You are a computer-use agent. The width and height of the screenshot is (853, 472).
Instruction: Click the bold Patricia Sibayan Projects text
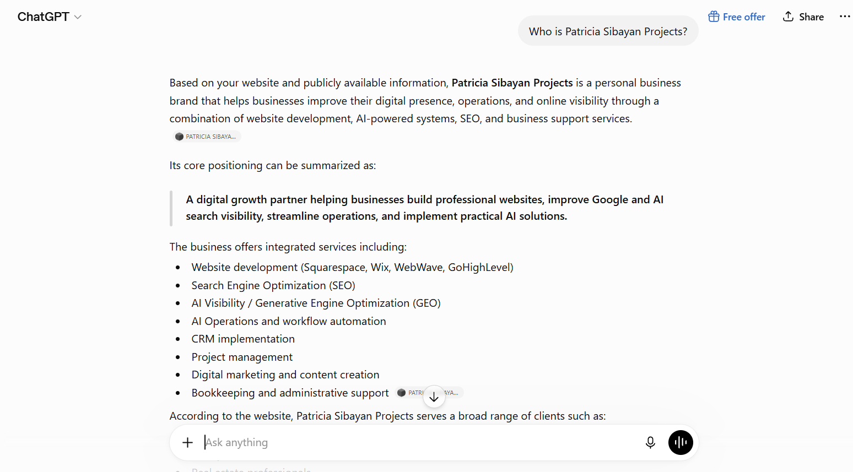[512, 83]
